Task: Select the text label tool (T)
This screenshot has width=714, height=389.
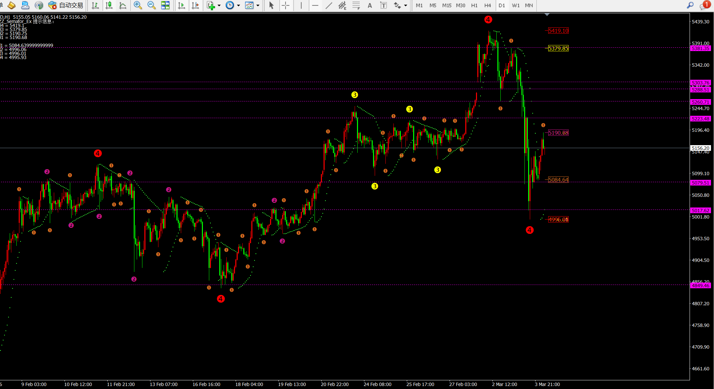Action: pyautogui.click(x=383, y=5)
